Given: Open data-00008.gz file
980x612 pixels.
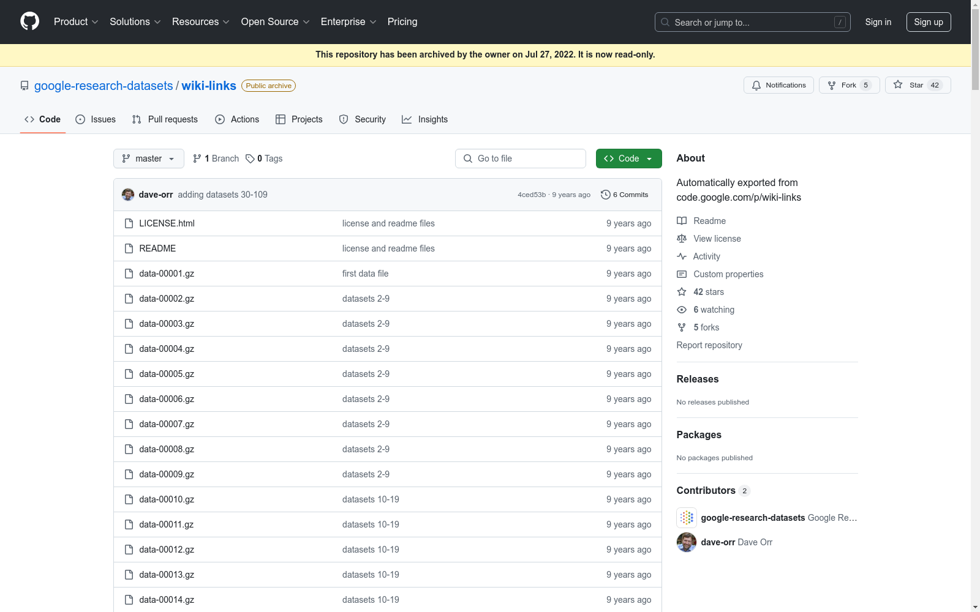Looking at the screenshot, I should (x=167, y=449).
